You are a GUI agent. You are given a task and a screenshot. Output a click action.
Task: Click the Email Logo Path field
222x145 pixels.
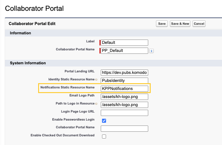pyautogui.click(x=125, y=97)
